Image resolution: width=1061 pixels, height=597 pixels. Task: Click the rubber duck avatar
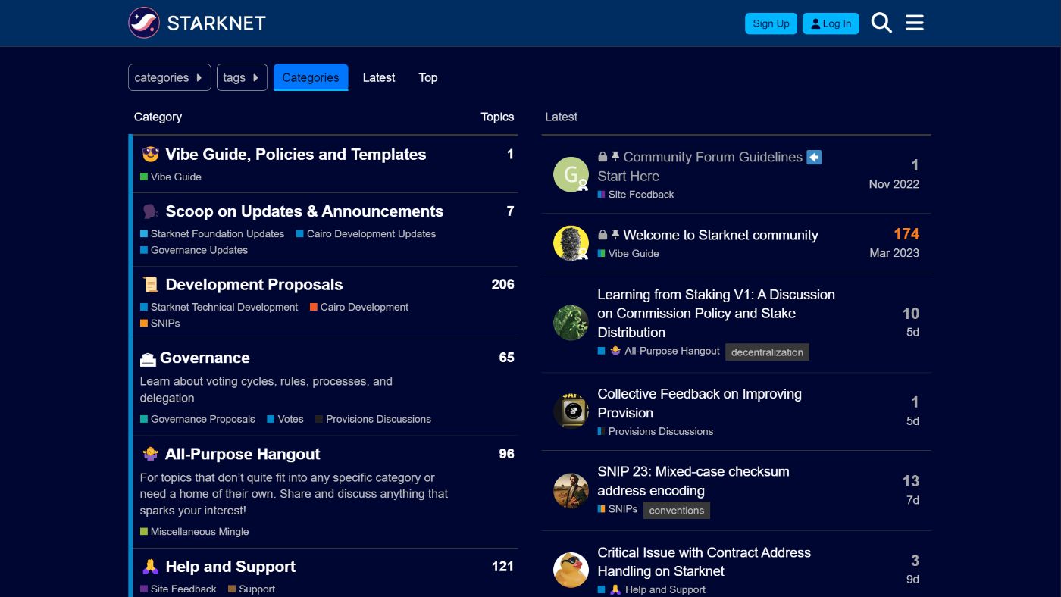click(x=571, y=570)
